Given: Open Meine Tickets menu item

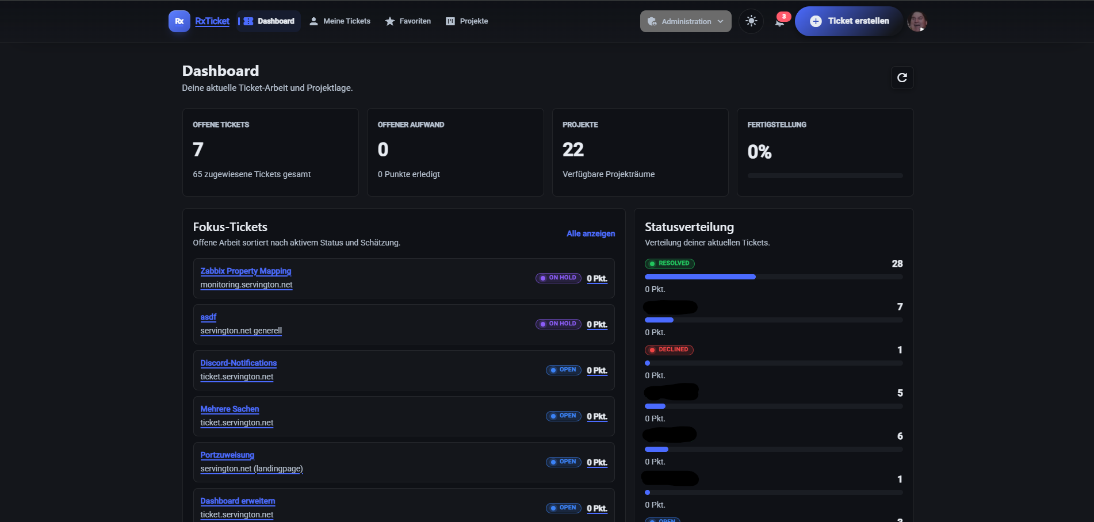Looking at the screenshot, I should [340, 21].
